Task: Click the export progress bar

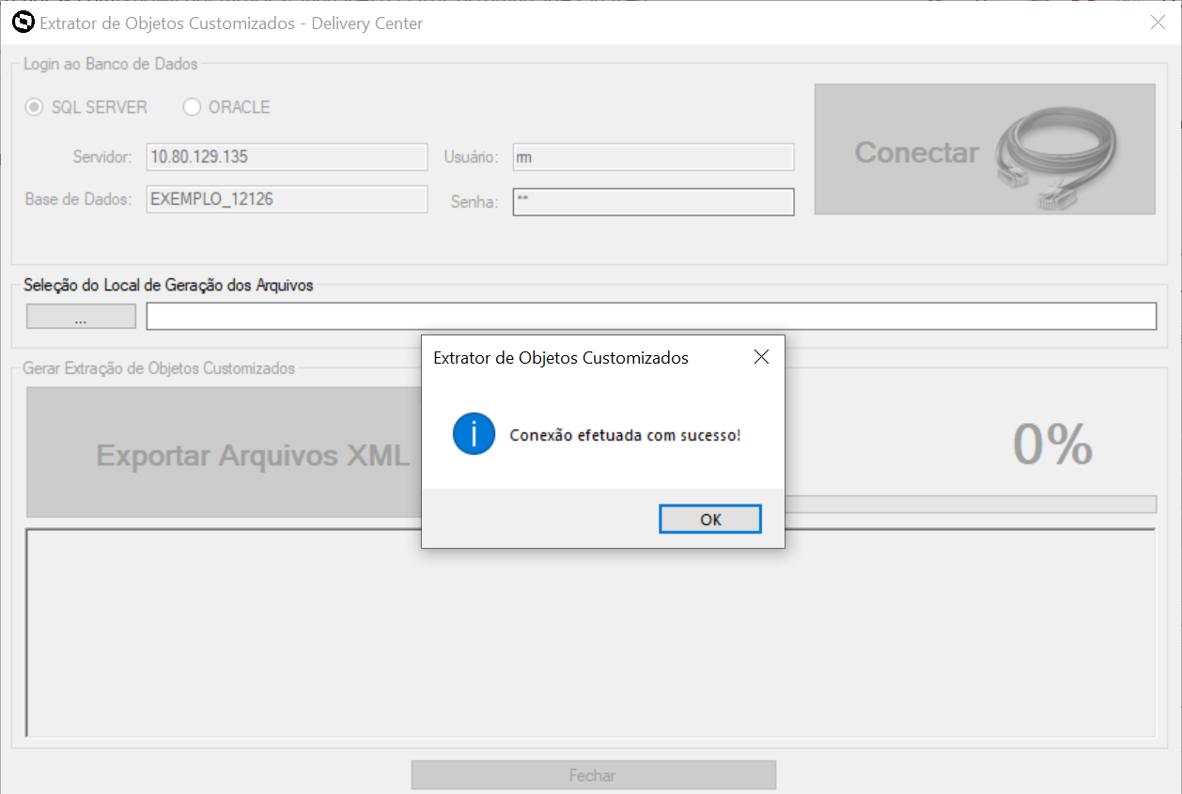Action: click(x=971, y=505)
